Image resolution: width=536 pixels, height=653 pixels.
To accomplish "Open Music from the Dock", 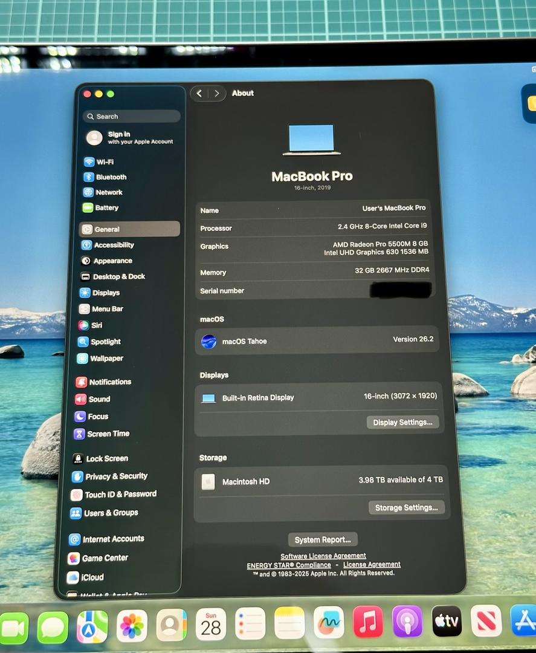I will click(368, 622).
